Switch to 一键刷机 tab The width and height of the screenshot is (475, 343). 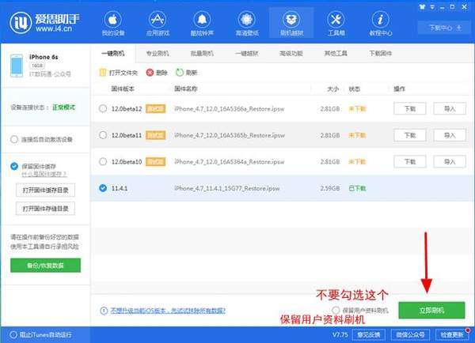[112, 54]
